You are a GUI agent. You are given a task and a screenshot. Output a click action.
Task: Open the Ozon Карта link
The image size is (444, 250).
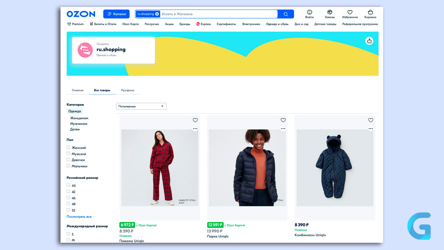(x=131, y=24)
